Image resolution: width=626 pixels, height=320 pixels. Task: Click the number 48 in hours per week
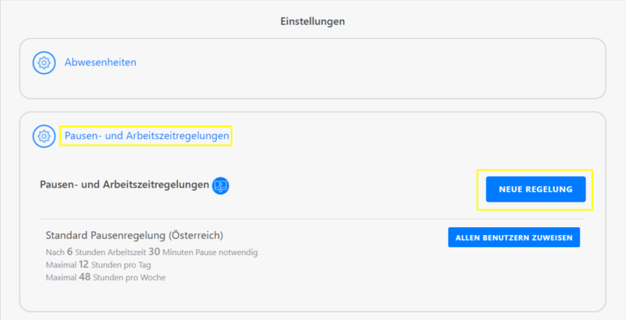[84, 277]
